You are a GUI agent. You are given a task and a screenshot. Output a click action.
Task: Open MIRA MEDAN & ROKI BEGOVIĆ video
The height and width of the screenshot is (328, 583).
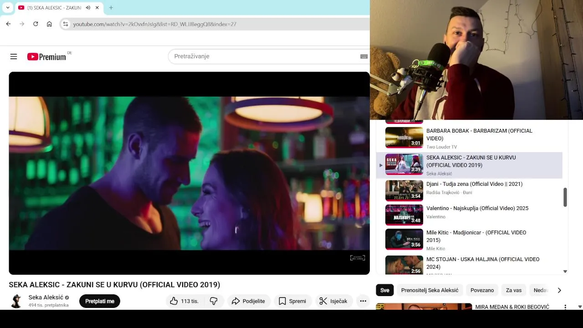coord(512,307)
